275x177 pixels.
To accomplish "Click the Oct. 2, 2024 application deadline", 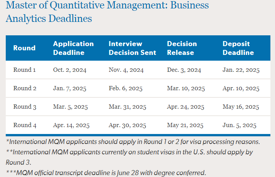I will (70, 70).
